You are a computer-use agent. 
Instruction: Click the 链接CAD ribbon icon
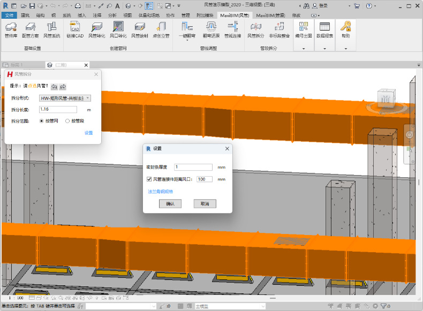(x=75, y=29)
